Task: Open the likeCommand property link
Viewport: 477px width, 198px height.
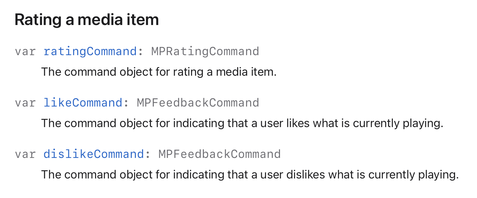Action: (x=83, y=103)
